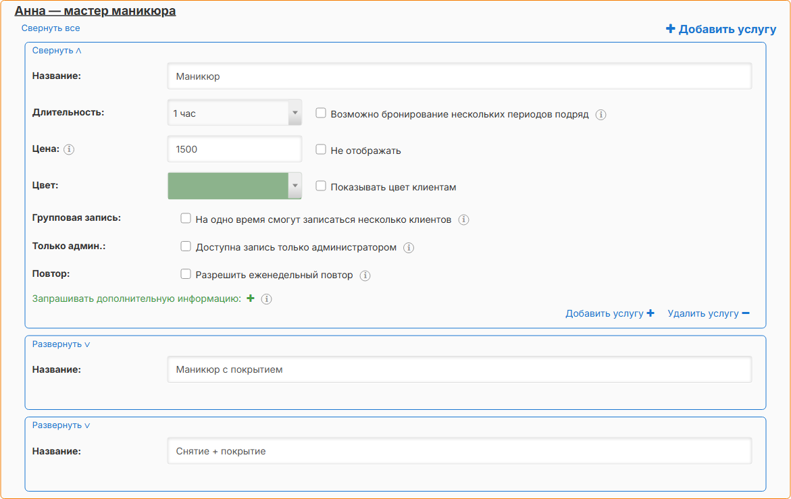Click the Название field containing Маникюр
Screen dimensions: 791x499
pyautogui.click(x=459, y=76)
